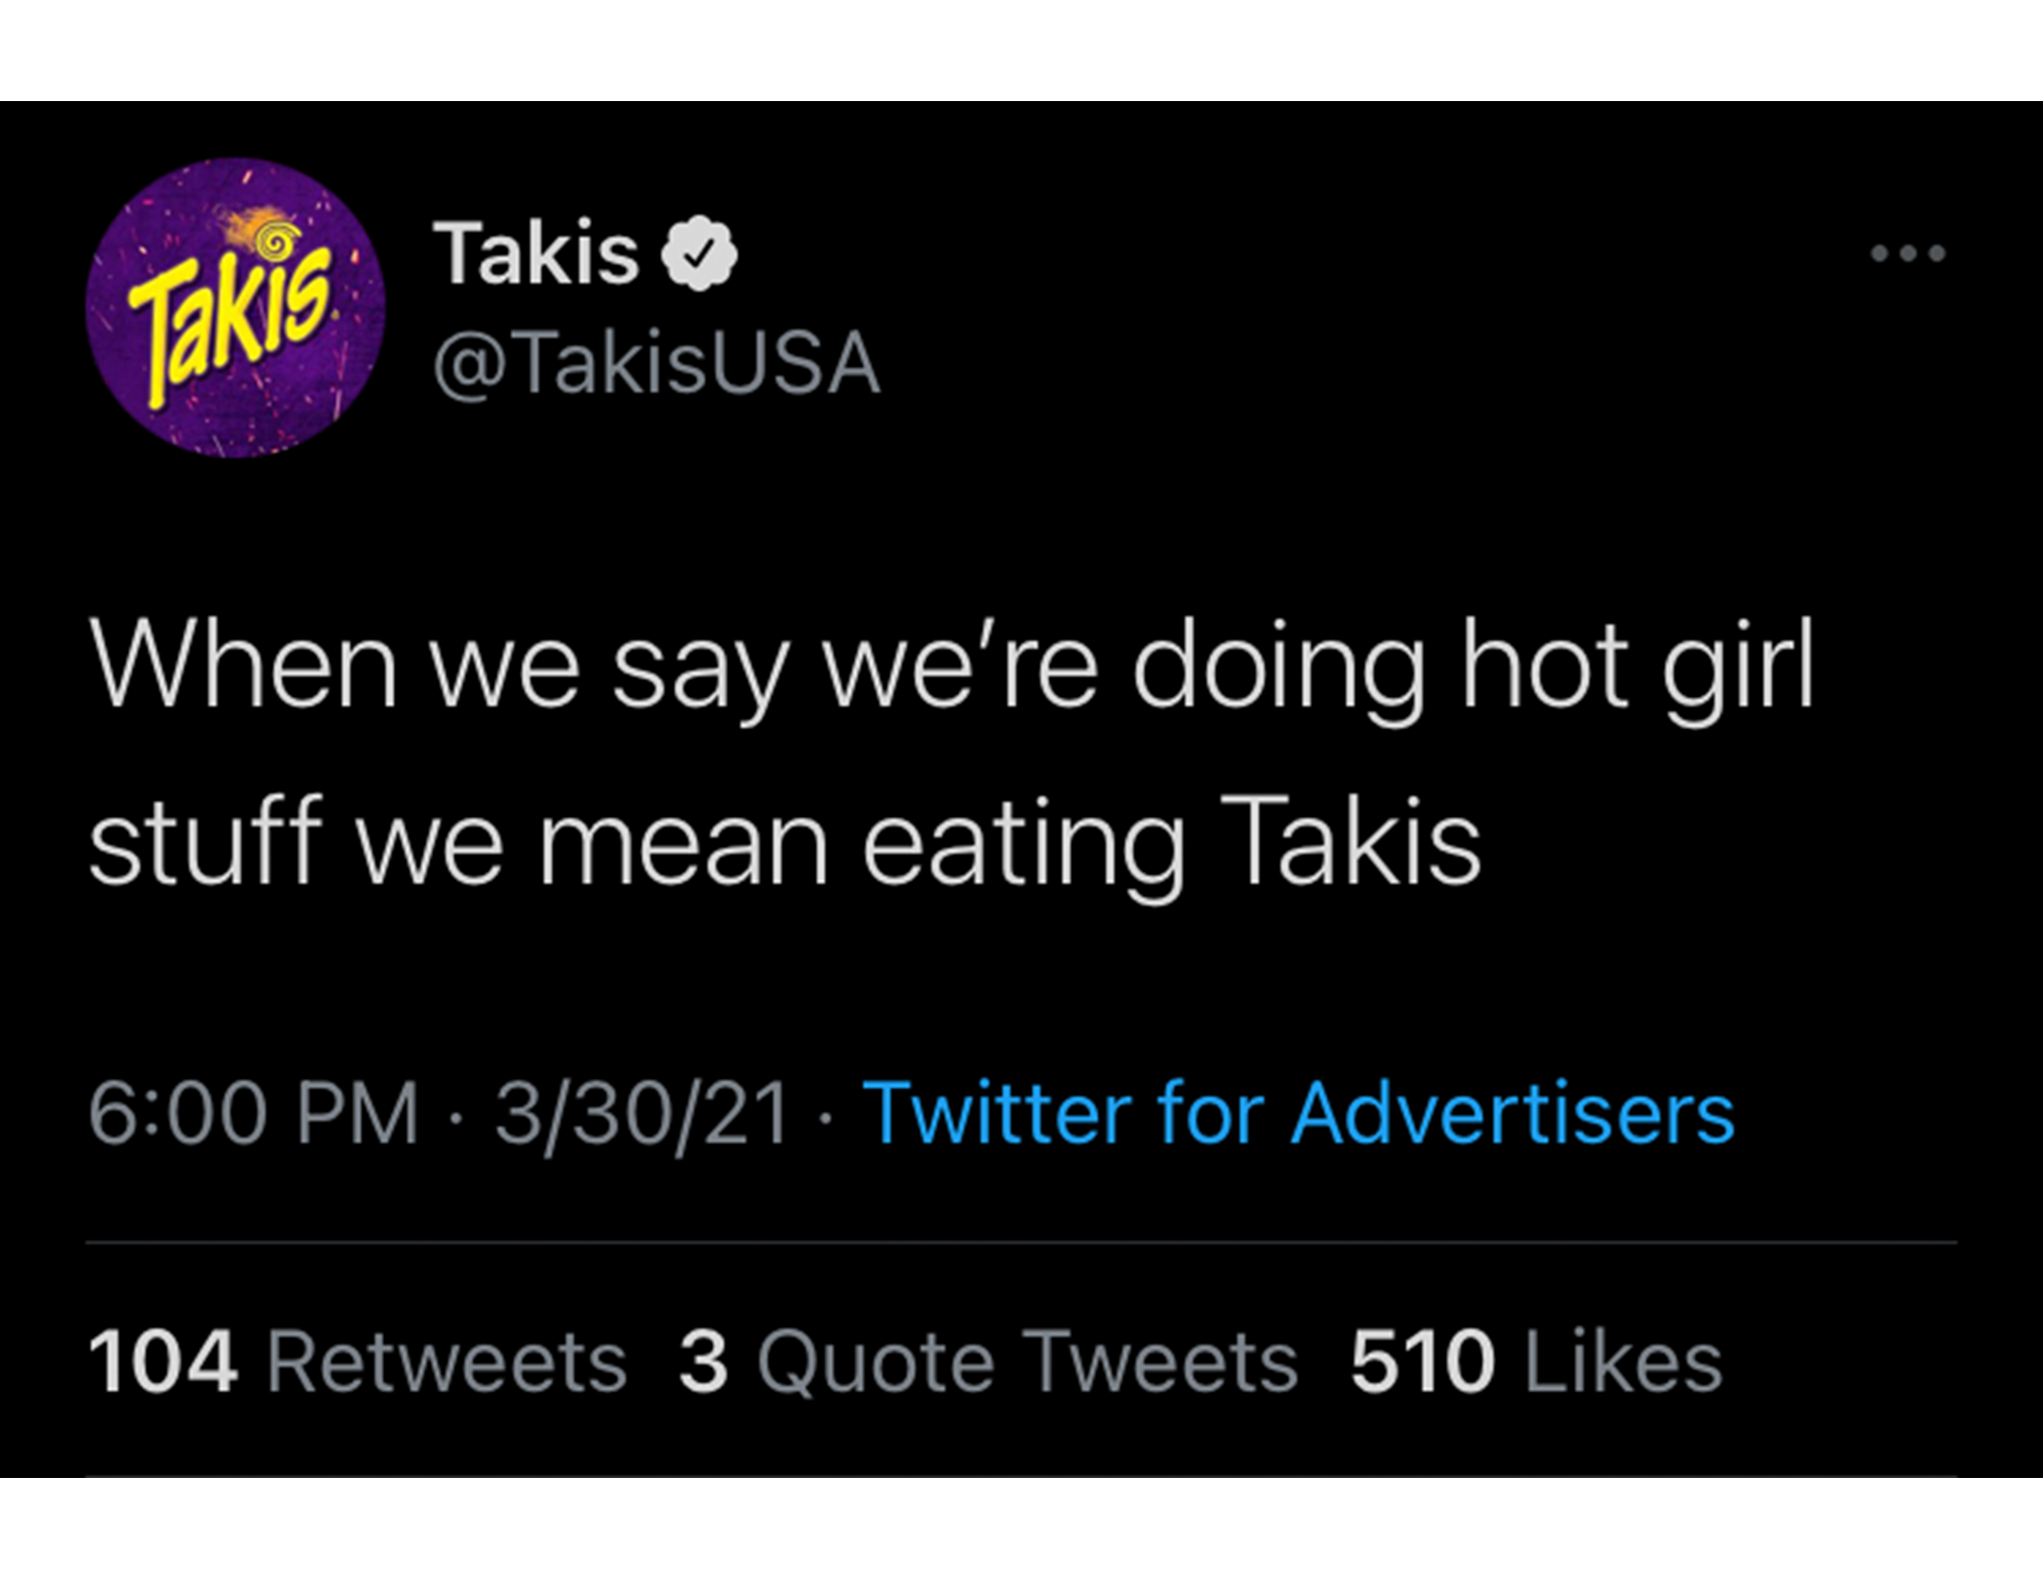Click the 510 likes count
Viewport: 2043px width, 1579px height.
point(1422,1362)
